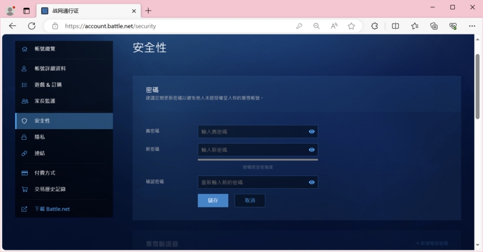The image size is (483, 252).
Task: Click the 暴雪驗證器 section heading
Action: [x=162, y=244]
